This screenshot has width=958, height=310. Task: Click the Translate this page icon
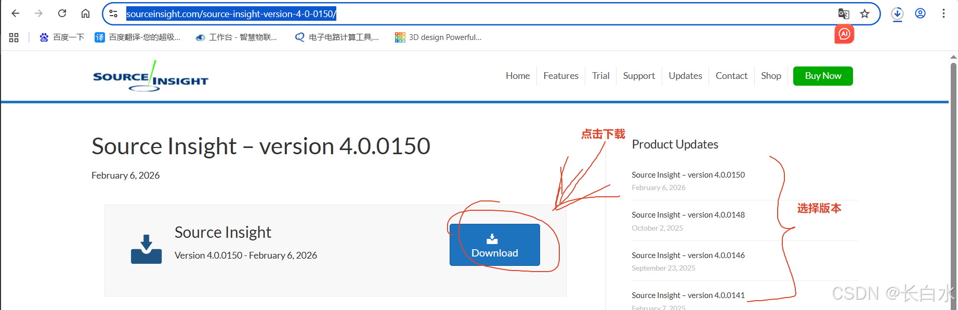click(844, 14)
